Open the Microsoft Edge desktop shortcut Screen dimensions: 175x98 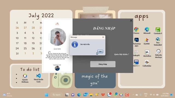(x=147, y=30)
